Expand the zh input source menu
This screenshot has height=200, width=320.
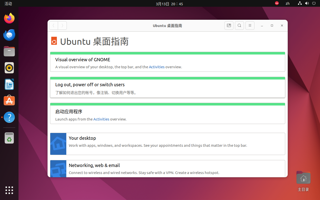coord(287,3)
